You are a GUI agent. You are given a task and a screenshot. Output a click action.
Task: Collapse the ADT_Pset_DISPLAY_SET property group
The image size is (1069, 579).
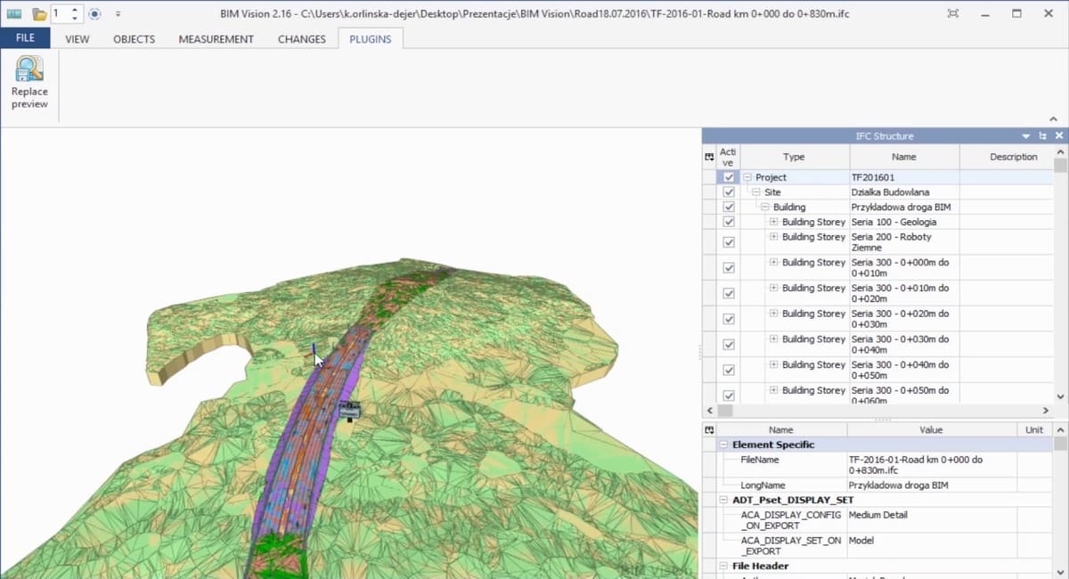point(724,501)
